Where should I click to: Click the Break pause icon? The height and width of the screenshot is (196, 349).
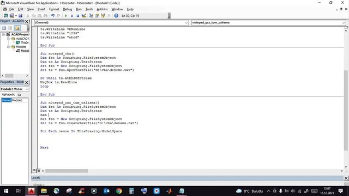pos(72,16)
